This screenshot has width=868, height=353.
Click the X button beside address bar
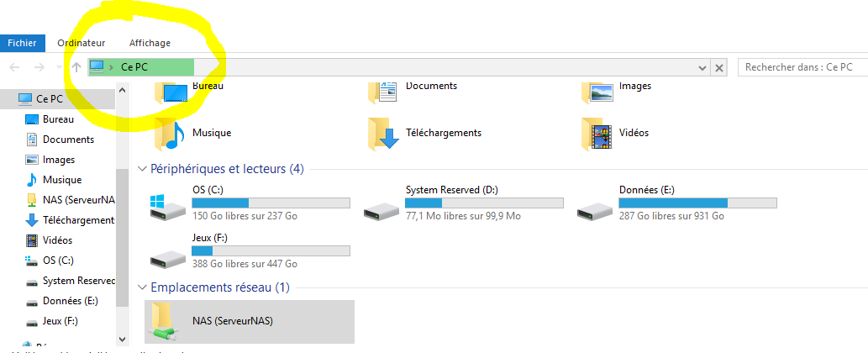tap(719, 67)
